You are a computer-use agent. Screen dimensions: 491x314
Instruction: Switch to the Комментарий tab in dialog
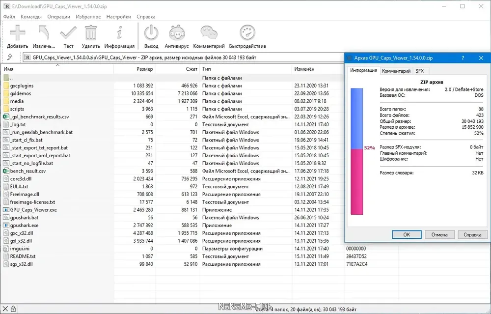tap(396, 71)
